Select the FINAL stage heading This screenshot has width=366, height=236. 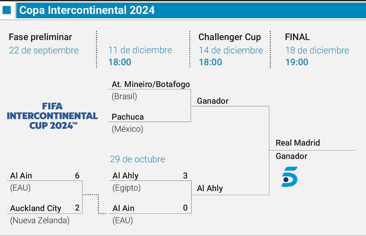coord(297,37)
